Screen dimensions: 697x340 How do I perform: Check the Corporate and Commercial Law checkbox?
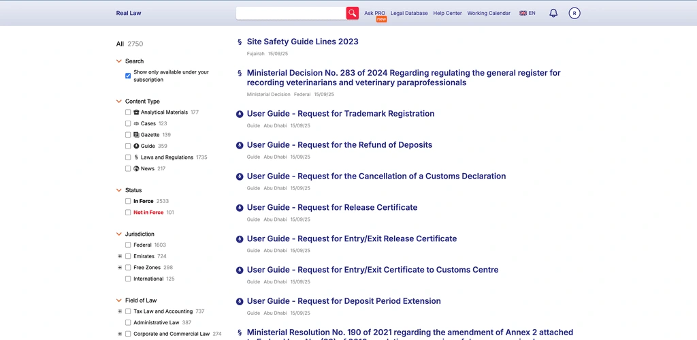click(128, 334)
